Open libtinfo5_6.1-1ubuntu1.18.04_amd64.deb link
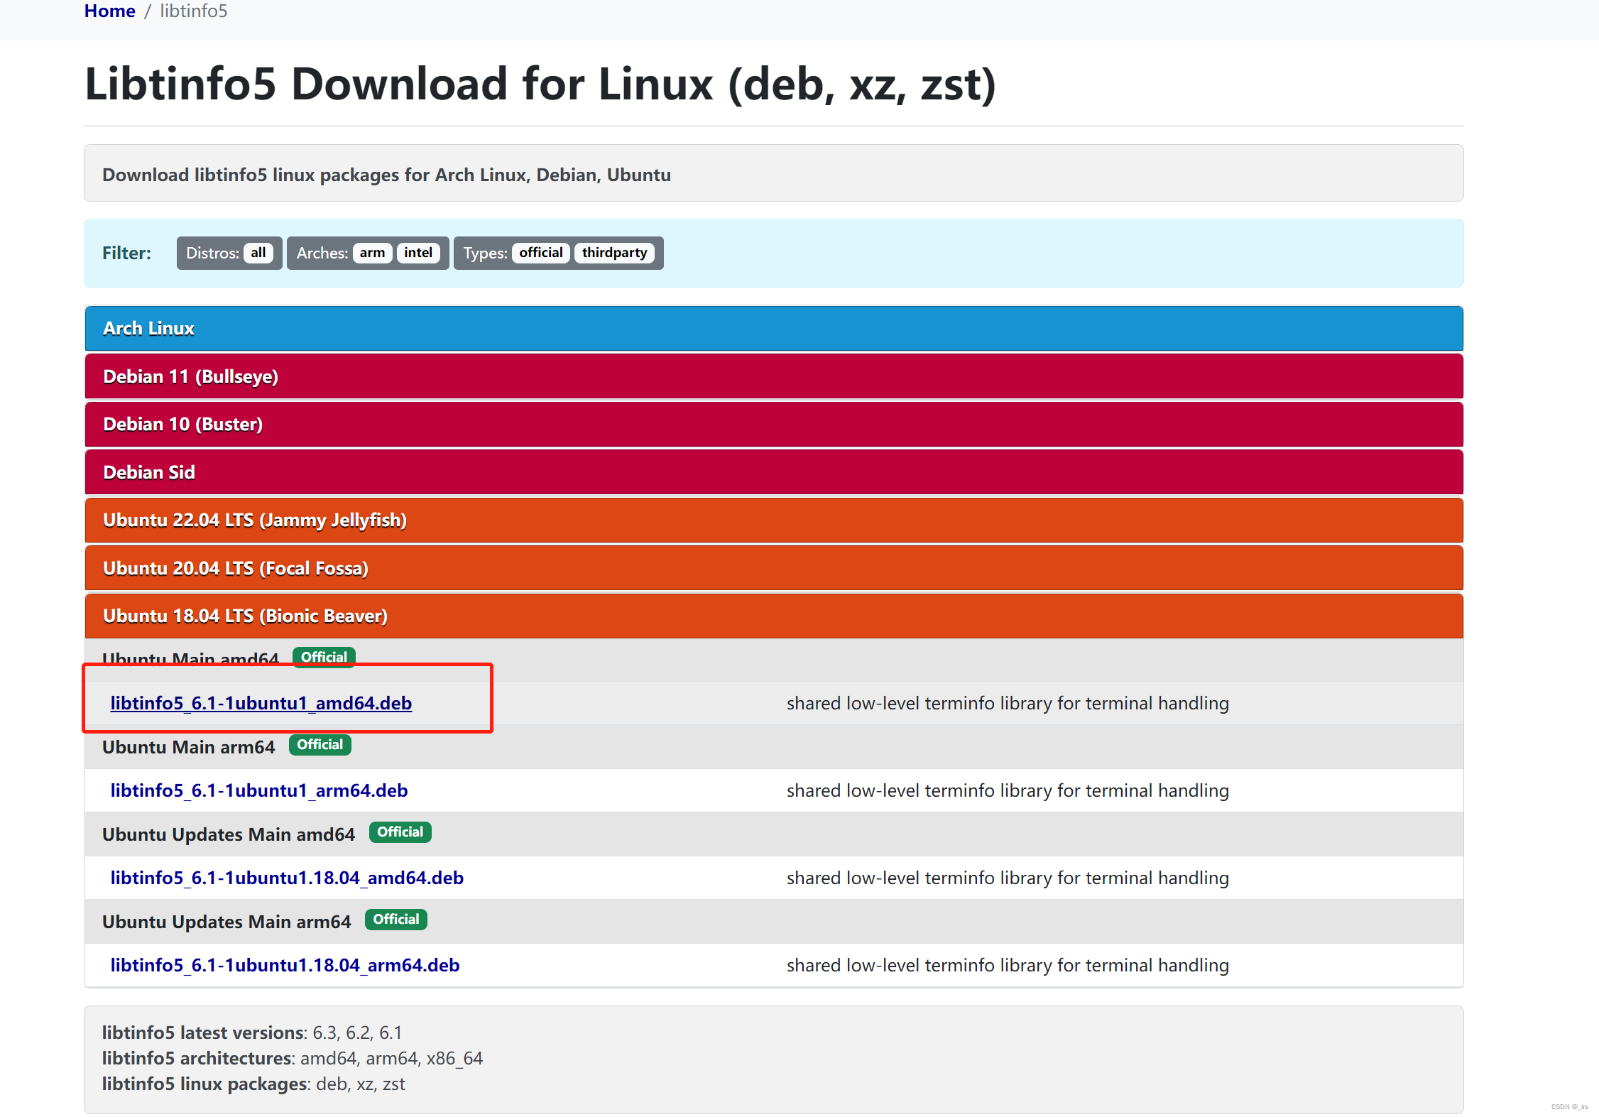The width and height of the screenshot is (1599, 1117). pyautogui.click(x=287, y=878)
